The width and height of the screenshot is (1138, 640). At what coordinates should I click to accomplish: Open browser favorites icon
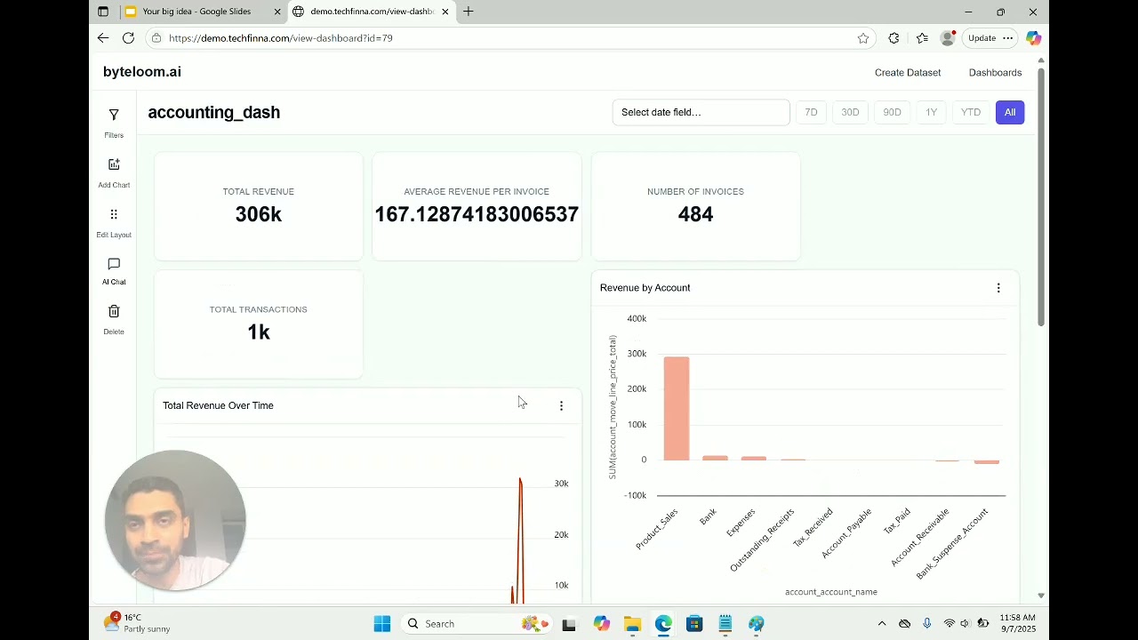(x=922, y=38)
